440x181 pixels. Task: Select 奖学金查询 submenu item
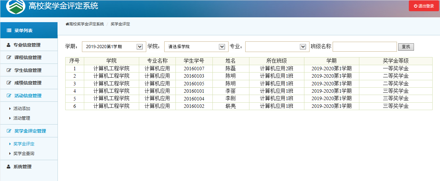point(24,154)
